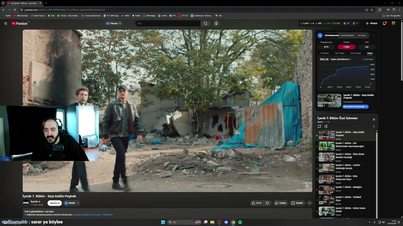Open the Filtreler filter button
This screenshot has width=403, height=226.
click(x=113, y=23)
